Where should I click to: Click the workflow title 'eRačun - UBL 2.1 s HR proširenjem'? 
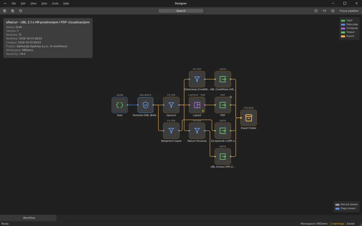pyautogui.click(x=48, y=22)
